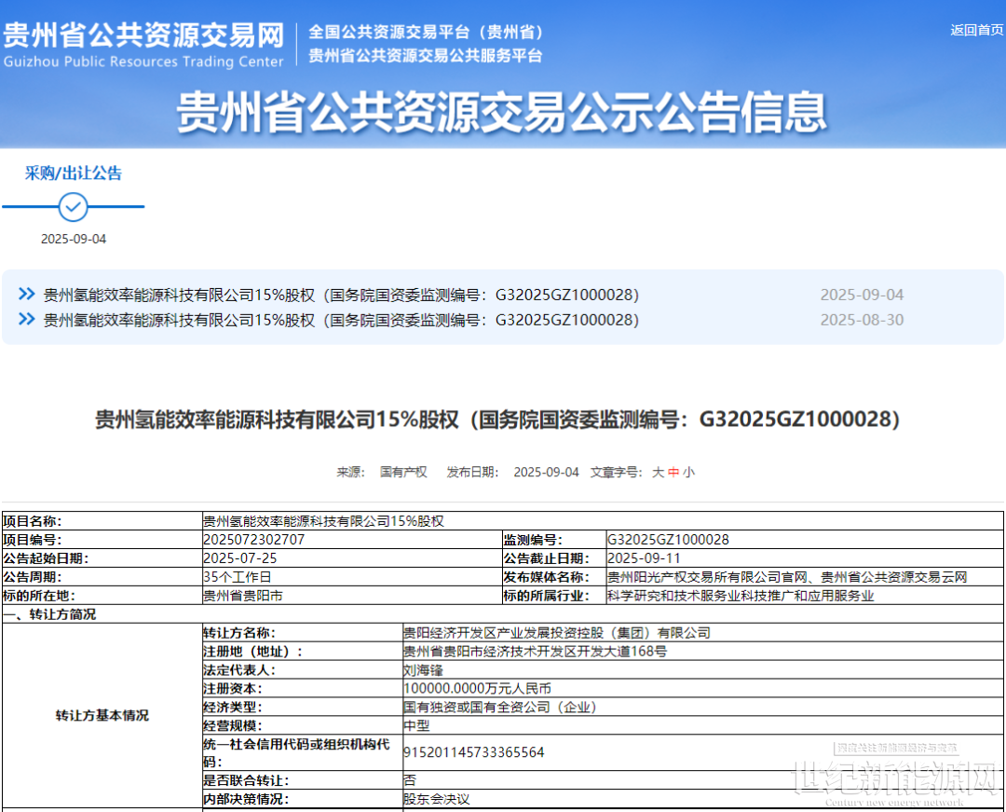
Task: Select the 采购/出让公告 tab
Action: [73, 173]
